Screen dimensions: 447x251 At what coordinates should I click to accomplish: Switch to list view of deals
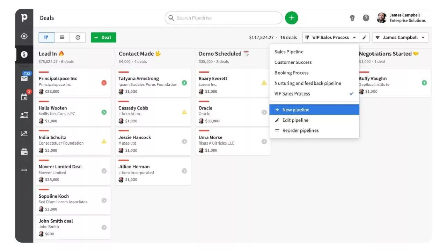click(62, 38)
